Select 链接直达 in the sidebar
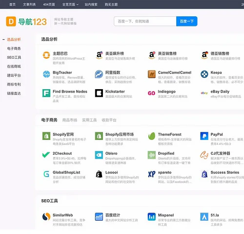244x234 pixels. pyautogui.click(x=14, y=94)
